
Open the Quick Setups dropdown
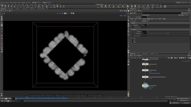(x=183, y=15)
